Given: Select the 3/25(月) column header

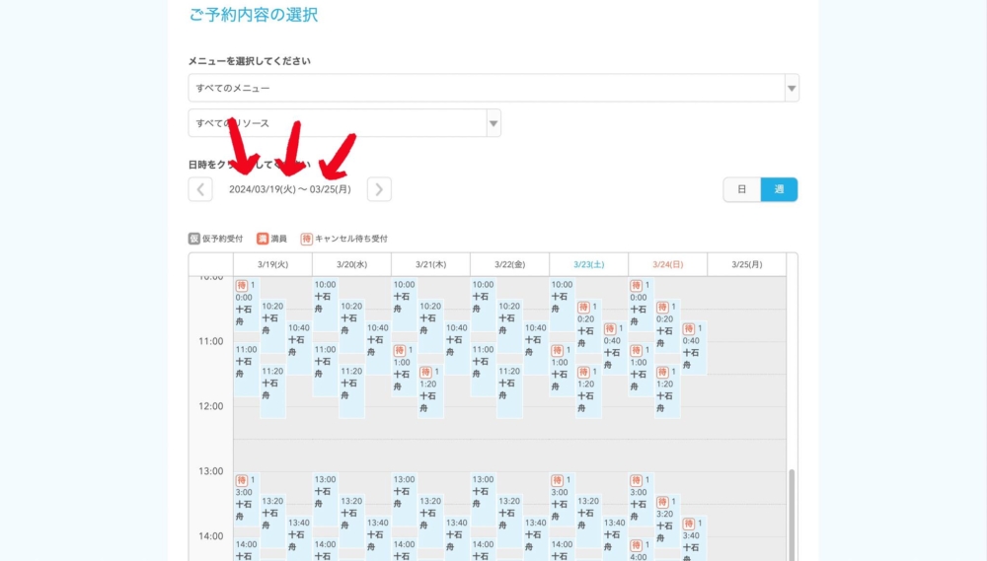Looking at the screenshot, I should (x=746, y=264).
